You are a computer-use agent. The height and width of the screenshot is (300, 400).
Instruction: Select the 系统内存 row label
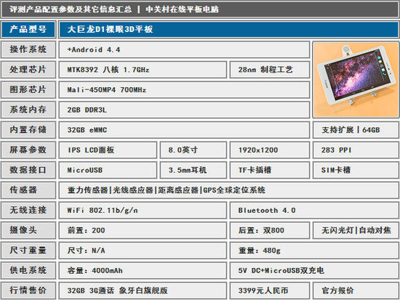click(x=28, y=110)
